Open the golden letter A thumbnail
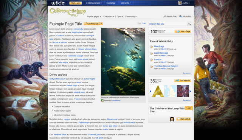Image resolution: width=242 pixels, height=140 pixels. tap(158, 91)
